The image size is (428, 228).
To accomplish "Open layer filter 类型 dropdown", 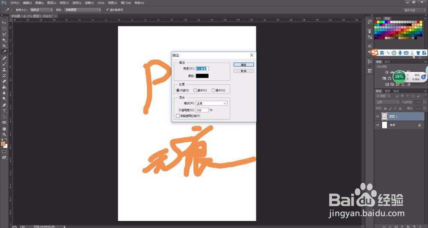I will point(383,96).
